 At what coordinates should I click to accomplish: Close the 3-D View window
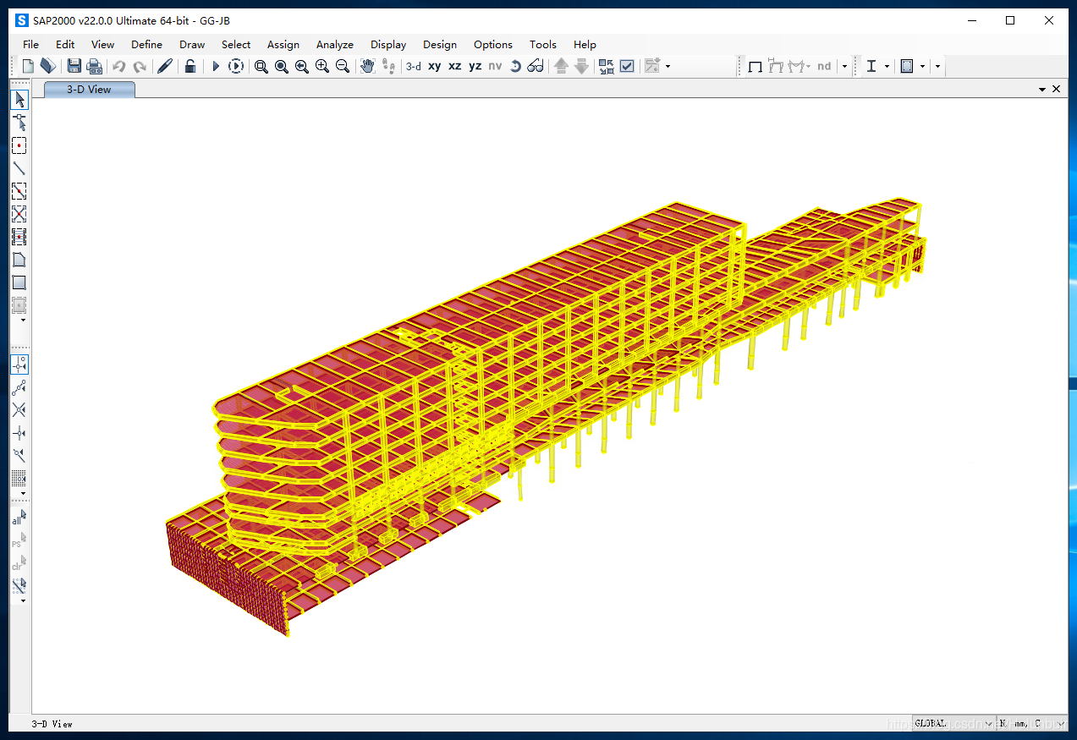click(1056, 89)
